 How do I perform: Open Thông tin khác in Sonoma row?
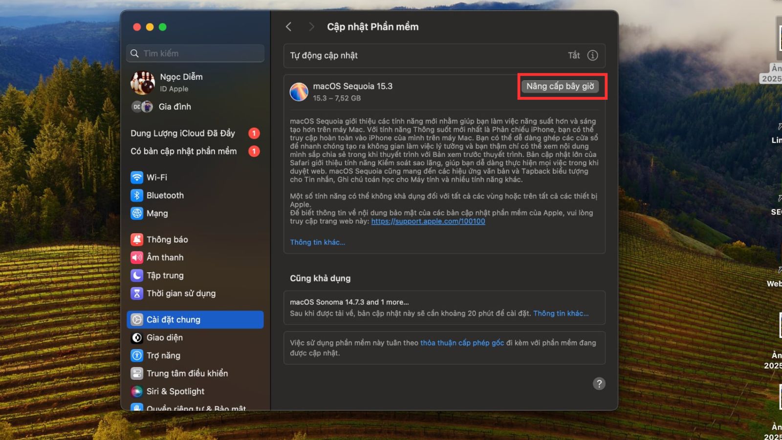pos(561,313)
